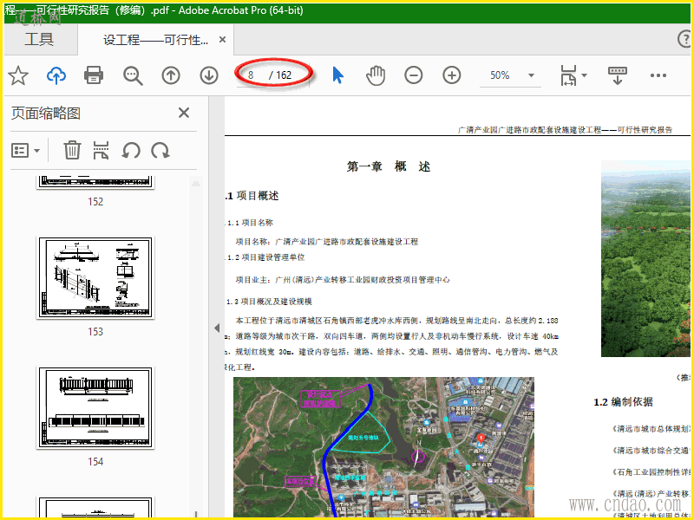Switch to the 工具 tab
The image size is (694, 520).
pyautogui.click(x=39, y=40)
